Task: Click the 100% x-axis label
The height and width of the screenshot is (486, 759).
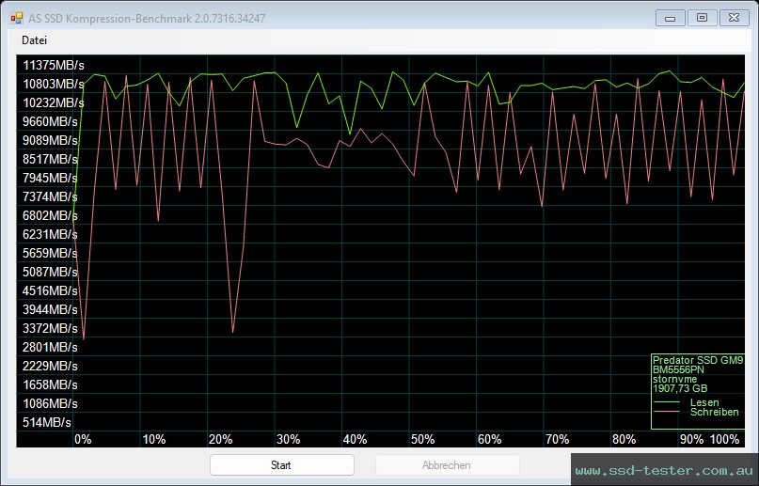Action: (x=724, y=440)
